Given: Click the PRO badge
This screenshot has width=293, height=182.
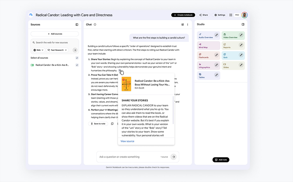Looking at the screenshot, I should pos(237,15).
